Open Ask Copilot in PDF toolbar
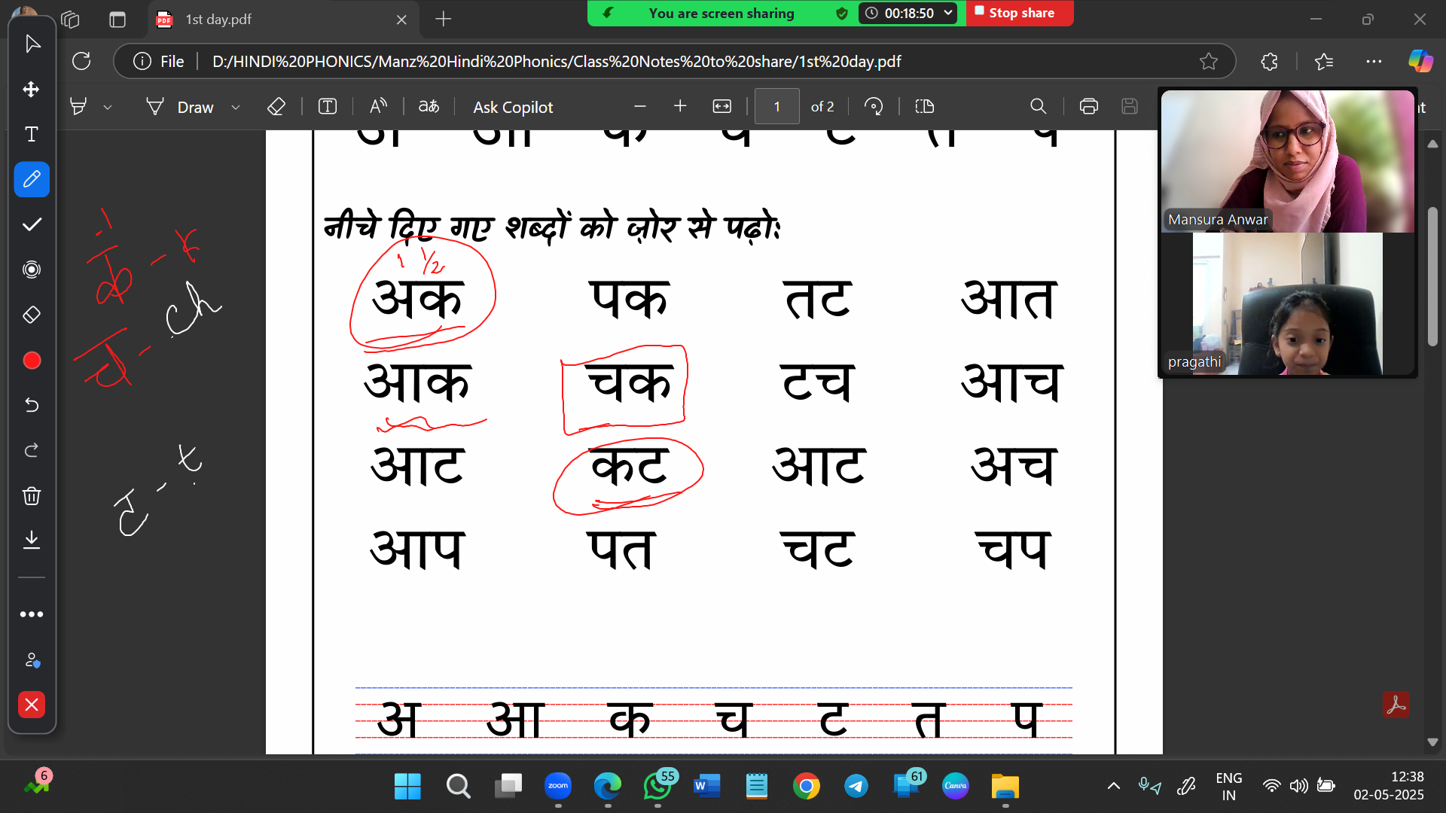1446x813 pixels. pos(513,107)
